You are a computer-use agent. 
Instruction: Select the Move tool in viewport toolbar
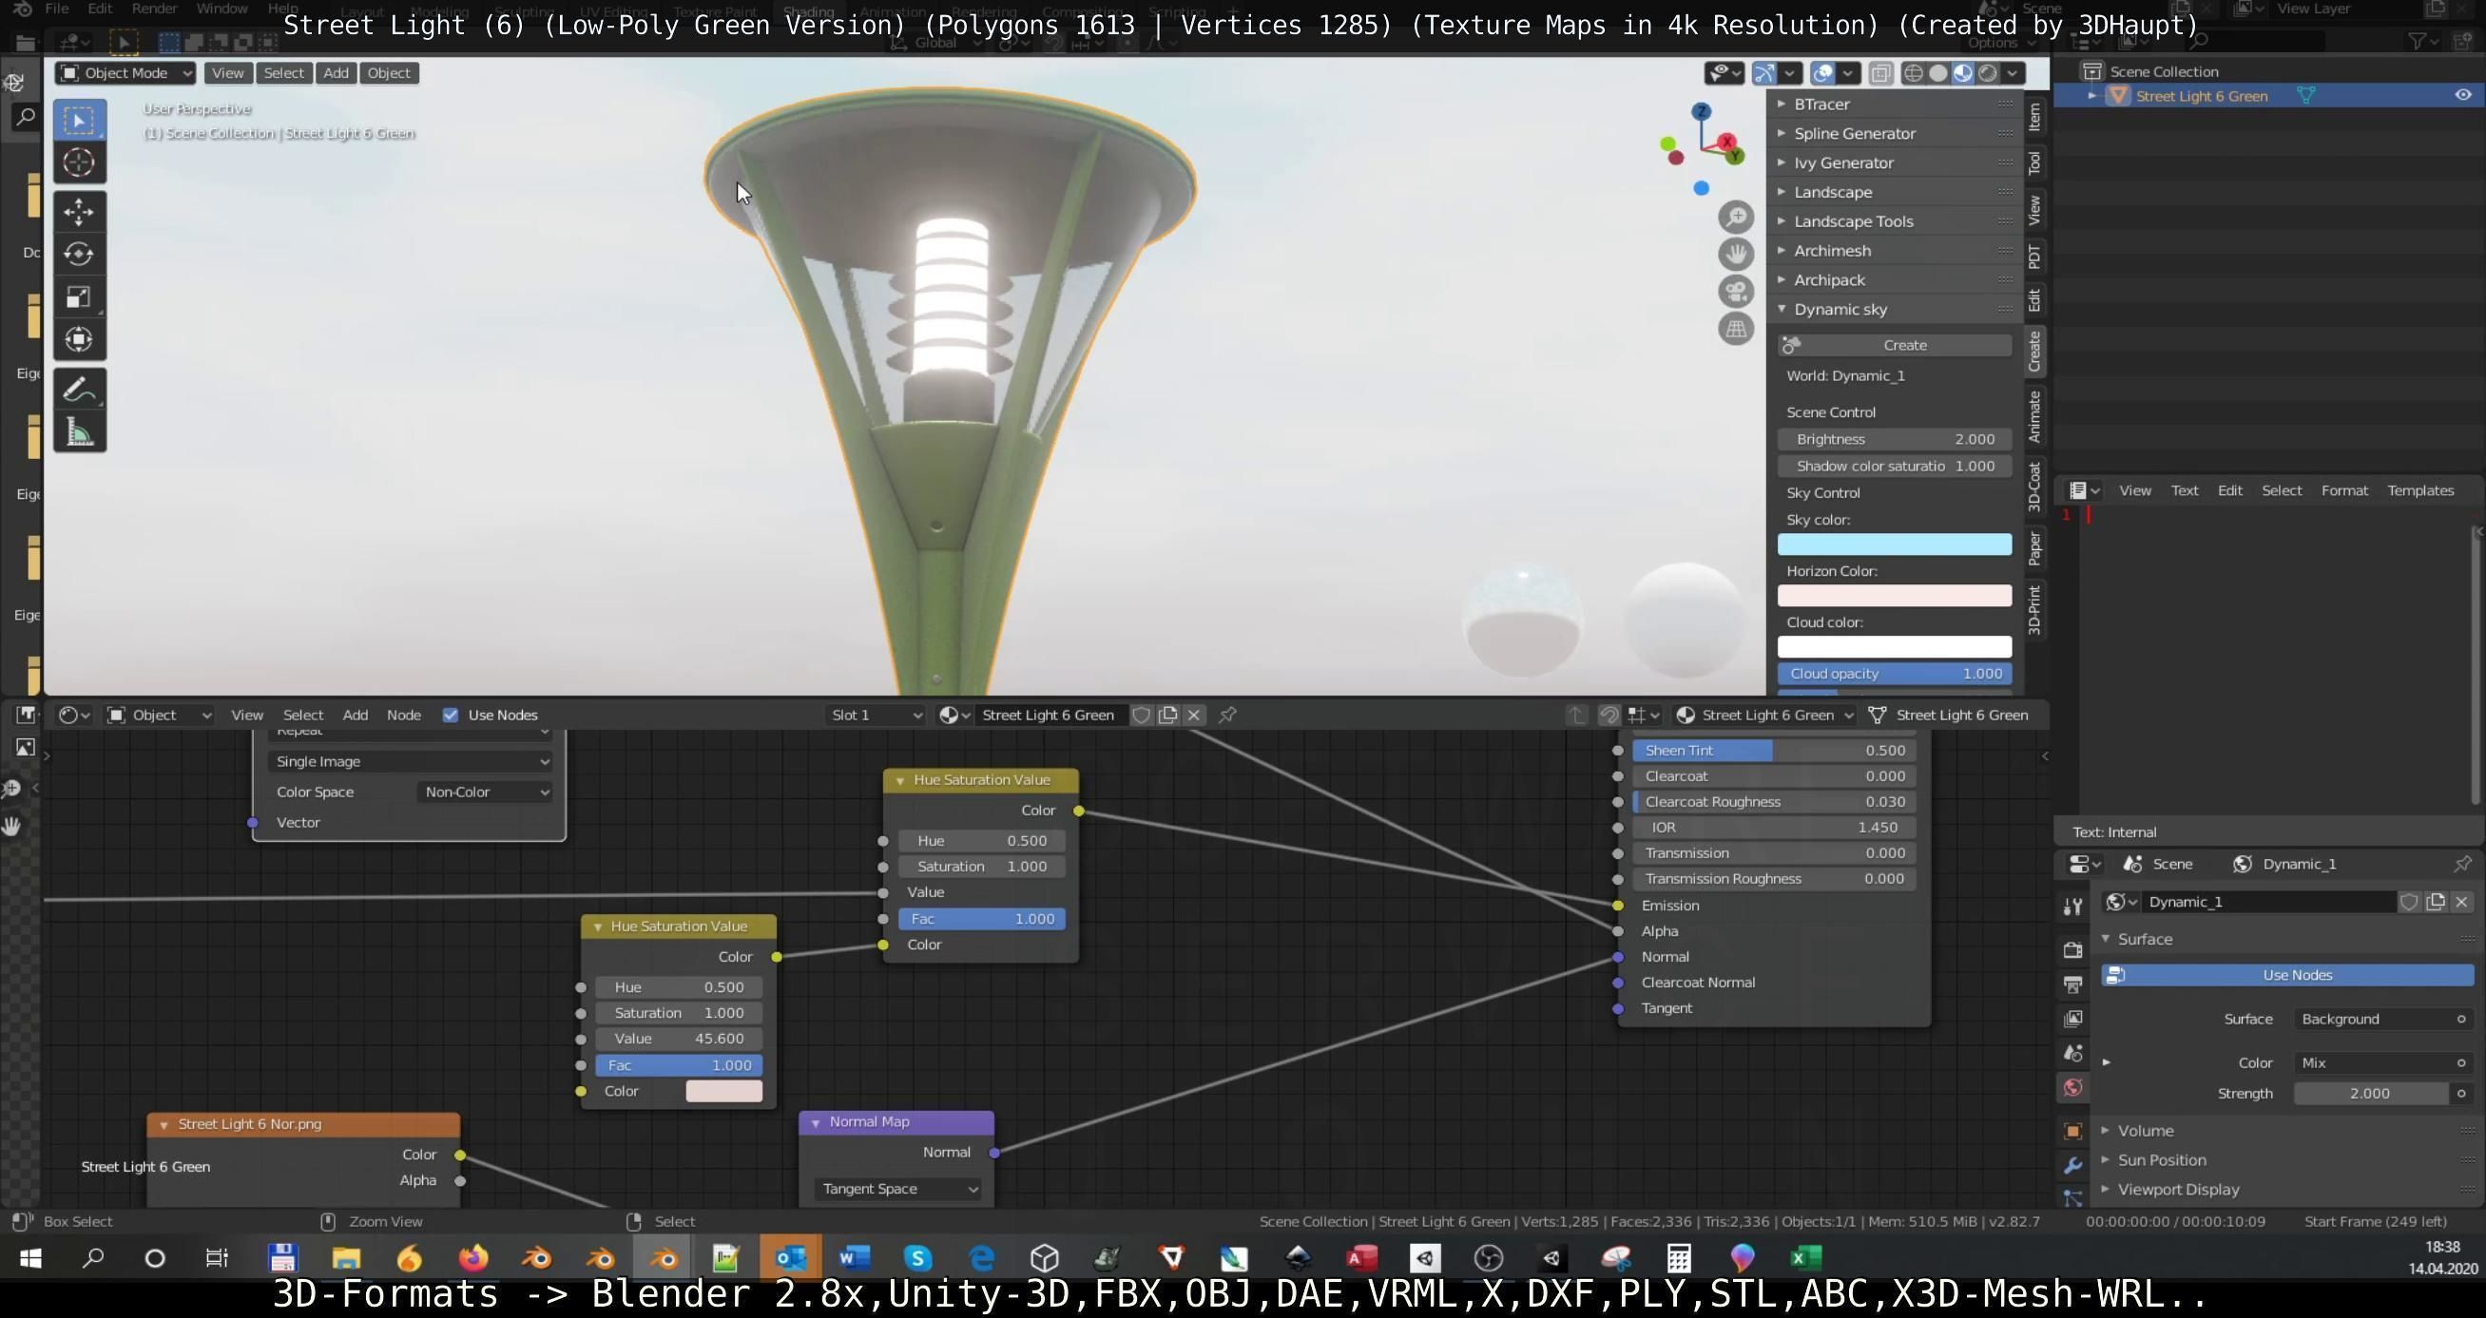pos(79,211)
